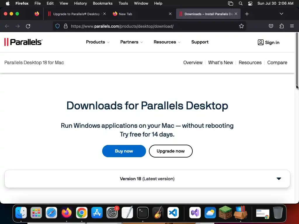Open the View menu
Screen dimensions: 299x224
(x=64, y=3)
